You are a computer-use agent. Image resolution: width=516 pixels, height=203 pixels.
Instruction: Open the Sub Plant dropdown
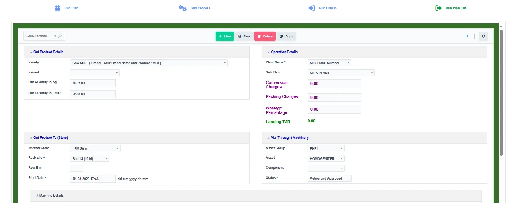click(x=341, y=73)
